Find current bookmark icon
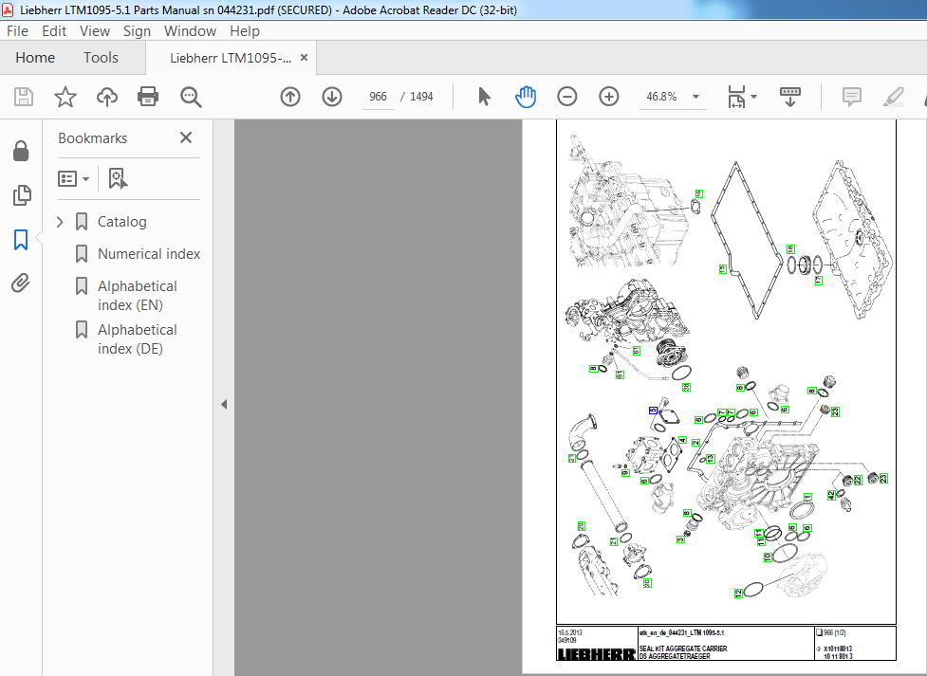This screenshot has height=676, width=927. [x=118, y=178]
